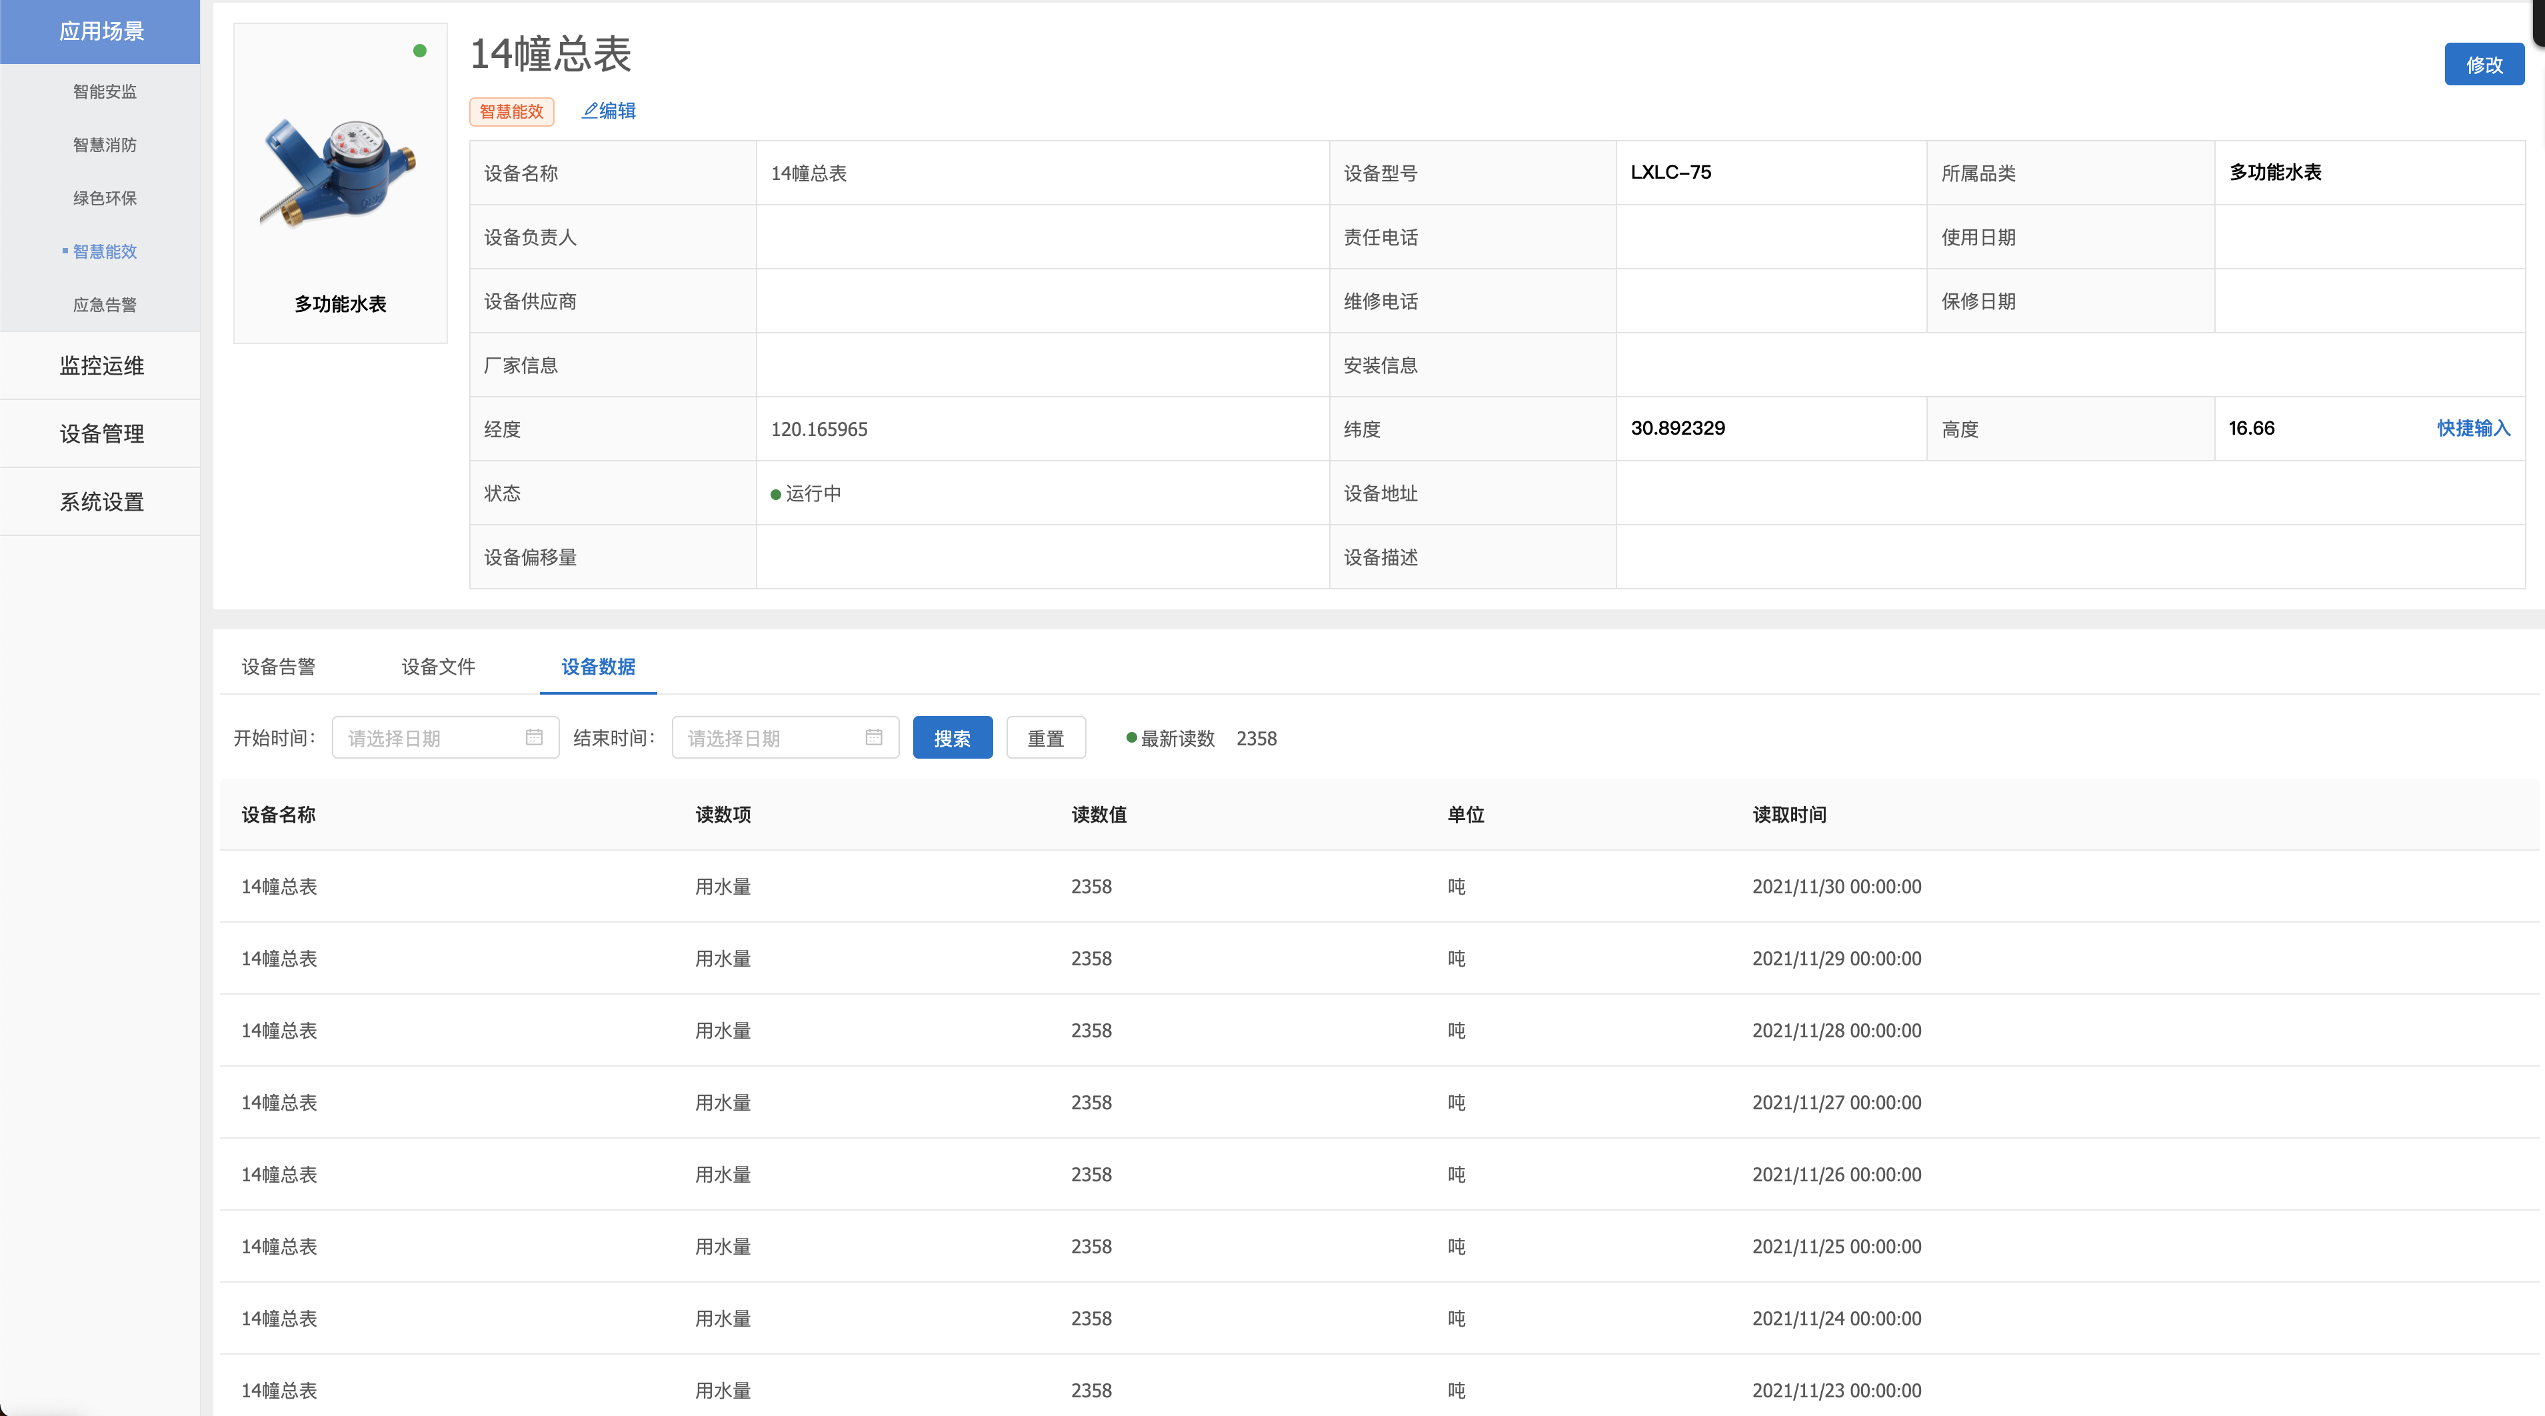Click the 多功能水表 category value in info table
The width and height of the screenshot is (2545, 1416).
point(2275,172)
